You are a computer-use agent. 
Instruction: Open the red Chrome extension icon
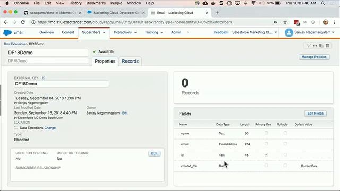click(x=296, y=22)
